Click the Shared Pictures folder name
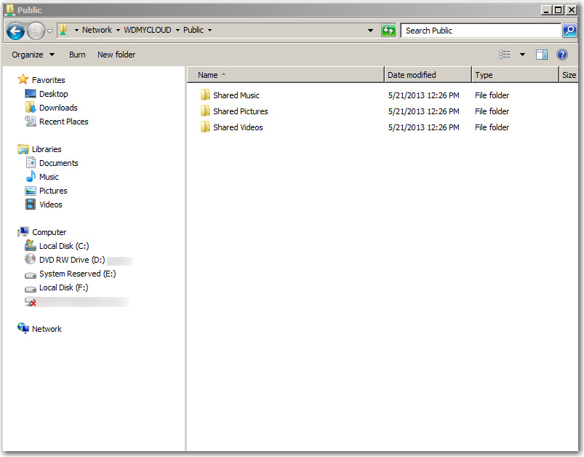The height and width of the screenshot is (457, 584). tap(241, 111)
